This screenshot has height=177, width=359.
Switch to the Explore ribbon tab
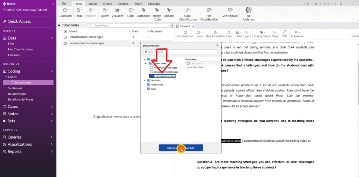[123, 3]
